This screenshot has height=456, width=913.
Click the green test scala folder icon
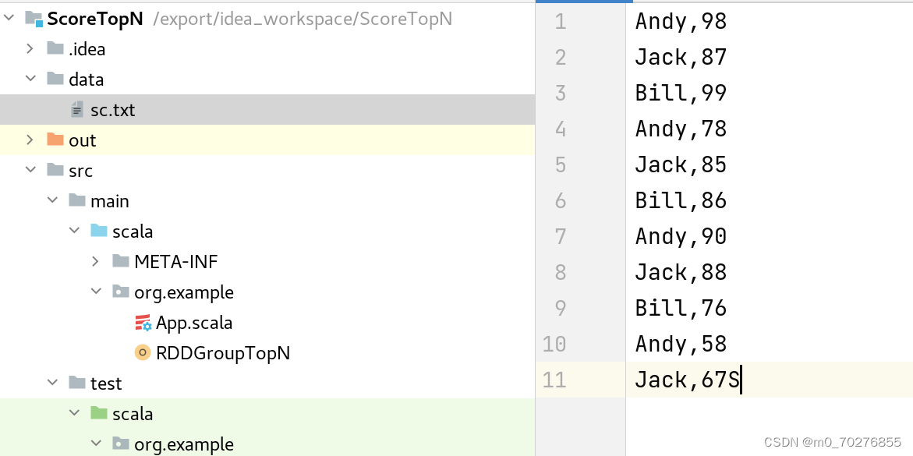point(99,414)
